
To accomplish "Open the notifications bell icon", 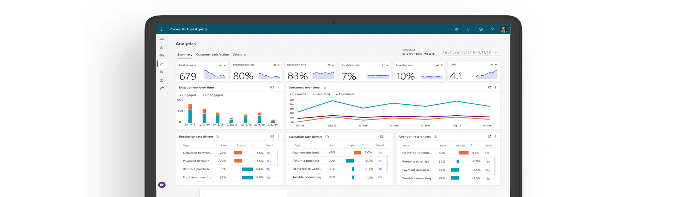I will [469, 29].
